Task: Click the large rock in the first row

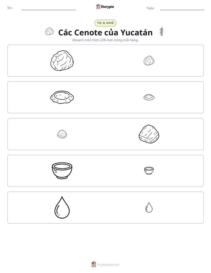Action: click(62, 61)
